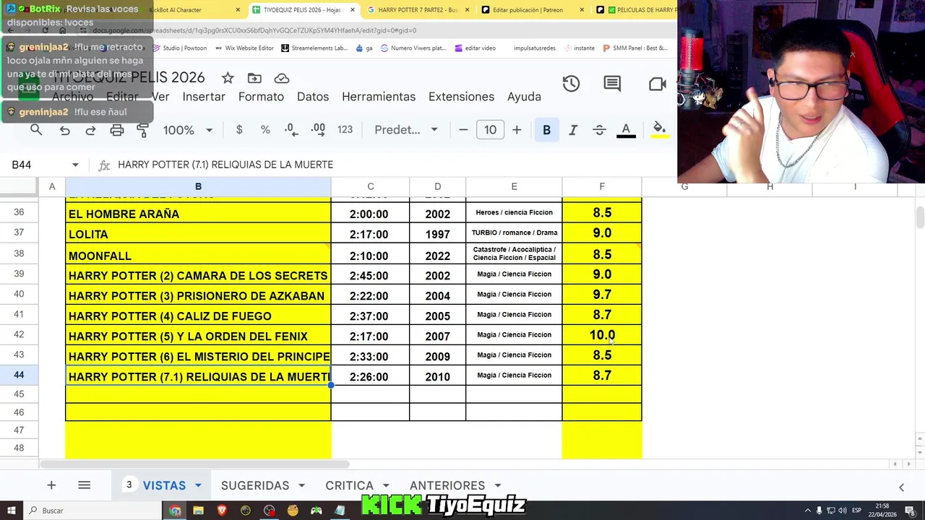Star the TIYOEQUIZ PELIS 2026 document
Image resolution: width=925 pixels, height=520 pixels.
point(228,78)
